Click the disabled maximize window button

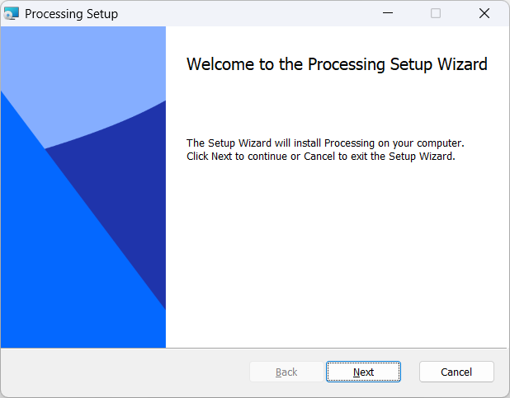[x=436, y=13]
